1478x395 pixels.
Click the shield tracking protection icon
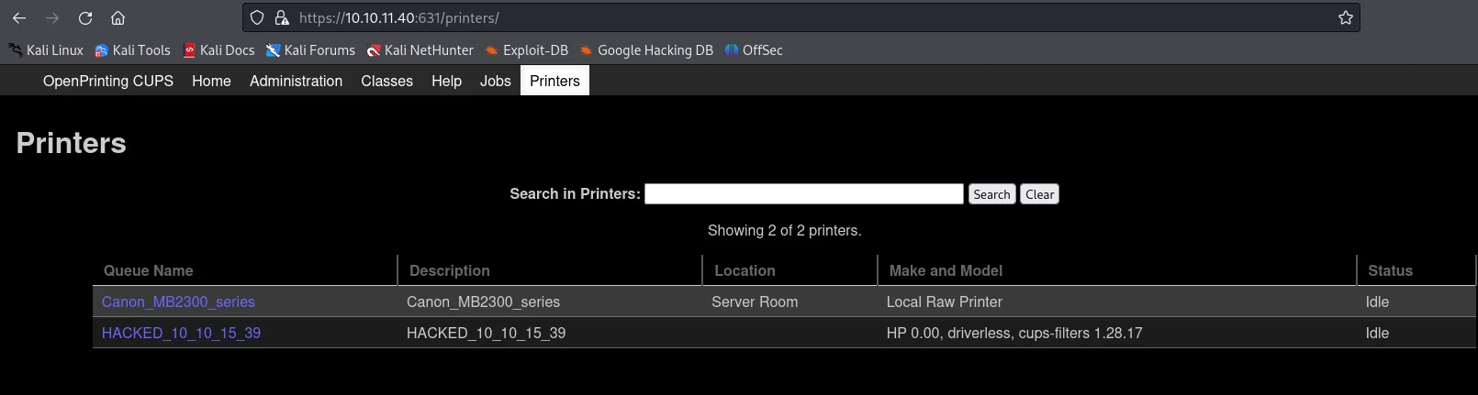pos(257,17)
